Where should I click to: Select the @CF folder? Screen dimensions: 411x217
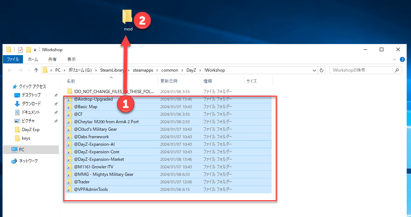tap(168, 114)
